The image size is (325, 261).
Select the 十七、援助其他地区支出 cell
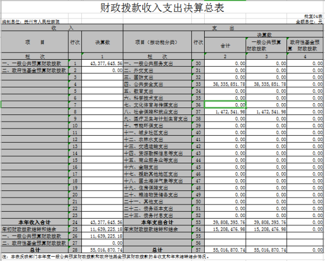pyautogui.click(x=157, y=174)
